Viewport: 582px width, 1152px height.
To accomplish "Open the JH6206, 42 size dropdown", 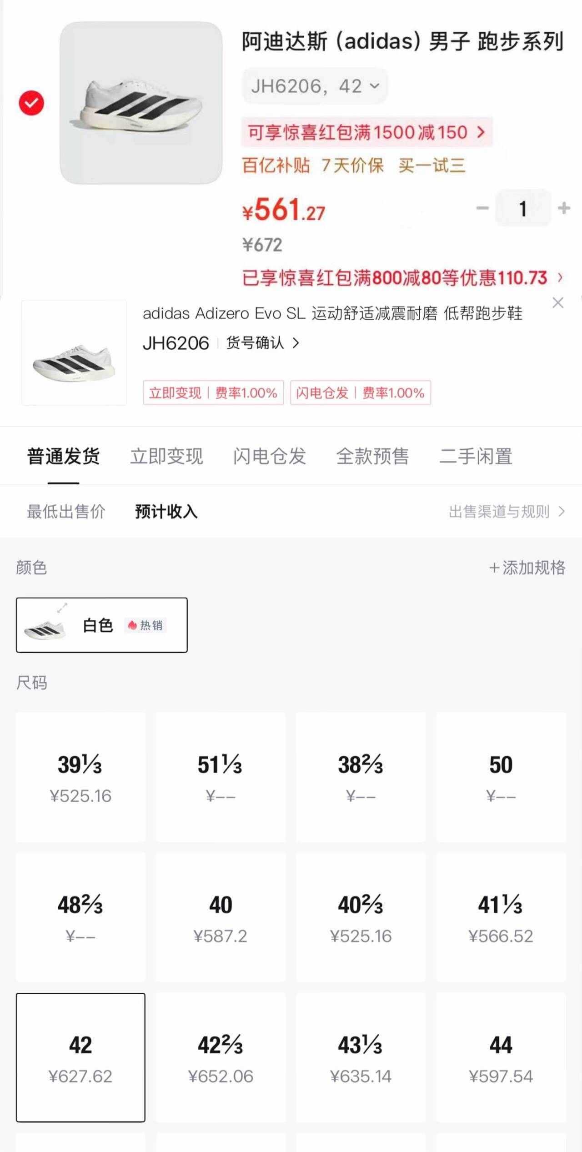I will [x=315, y=86].
